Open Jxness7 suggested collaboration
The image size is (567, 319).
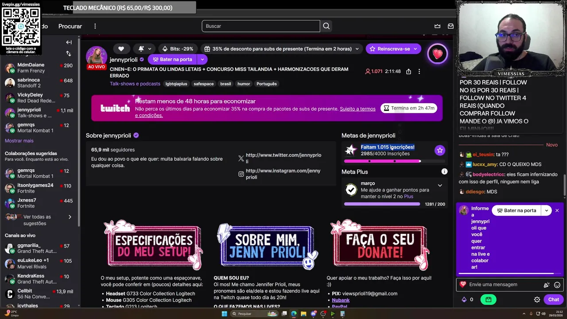click(x=40, y=203)
